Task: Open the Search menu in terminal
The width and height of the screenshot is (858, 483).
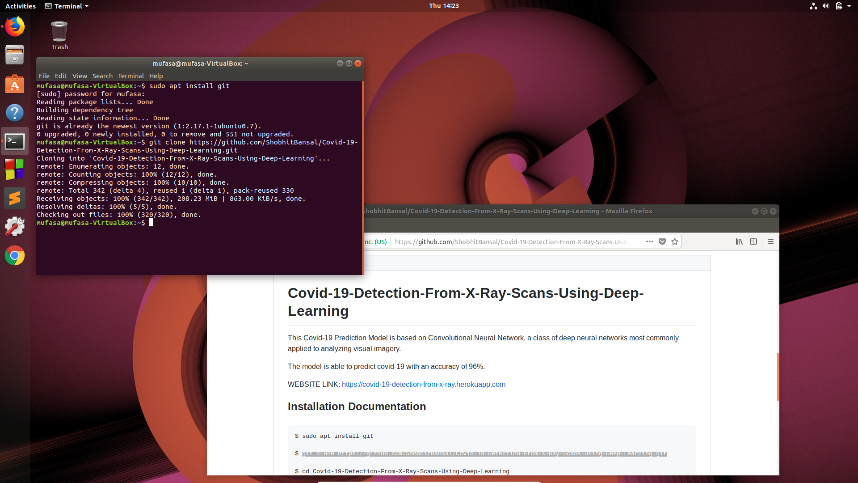Action: click(x=102, y=76)
